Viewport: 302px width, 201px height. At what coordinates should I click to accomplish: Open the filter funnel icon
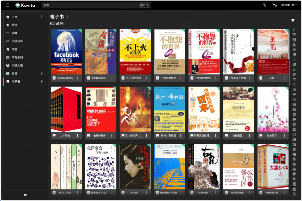293,21
